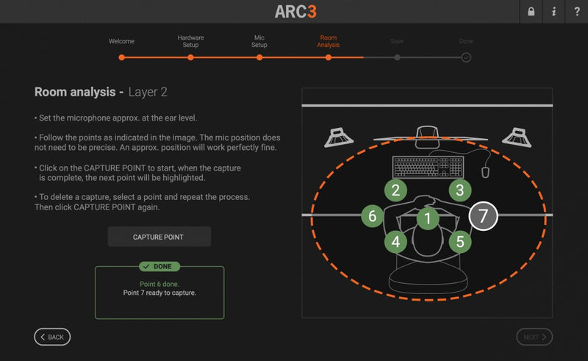Viewport: 588px width, 361px height.
Task: Click 'Point 7 ready to capture.' text
Action: (x=159, y=293)
